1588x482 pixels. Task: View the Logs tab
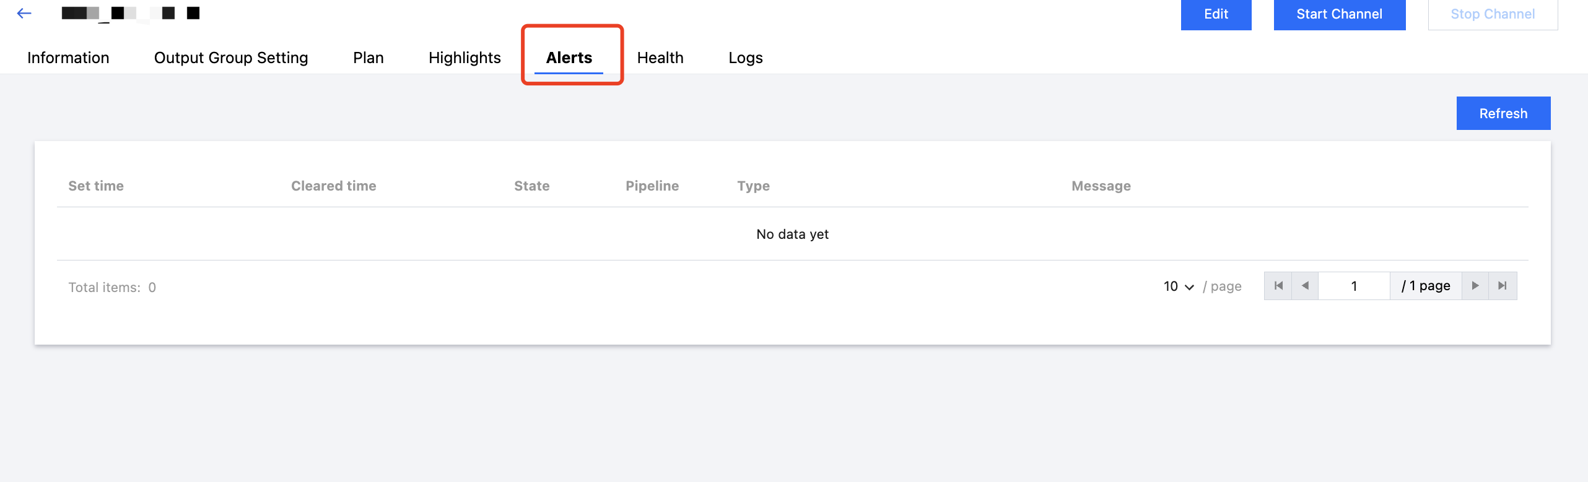746,58
